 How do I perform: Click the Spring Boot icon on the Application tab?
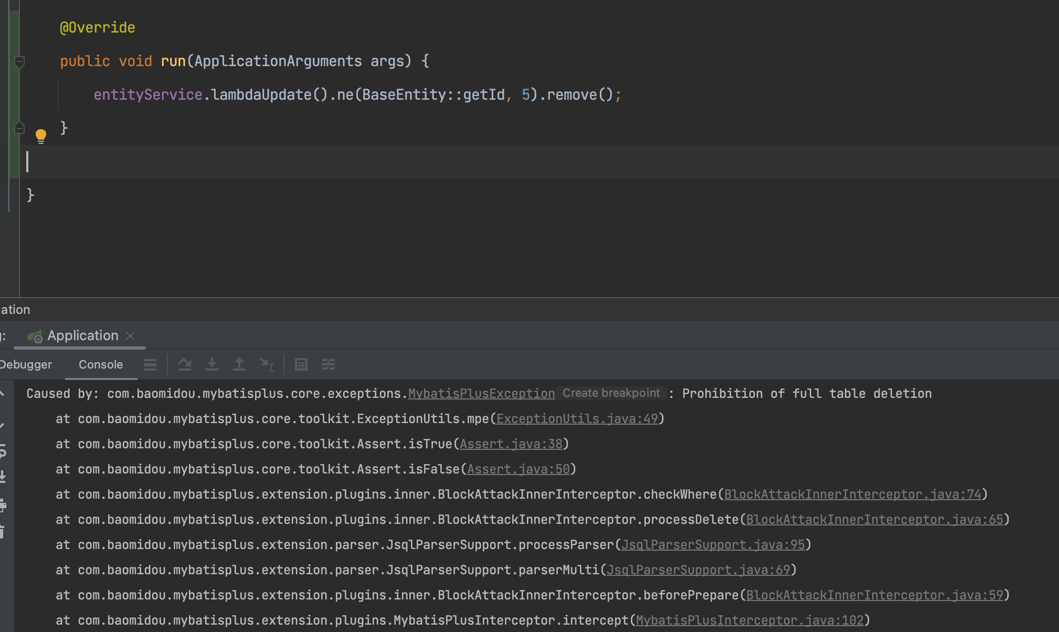[35, 336]
